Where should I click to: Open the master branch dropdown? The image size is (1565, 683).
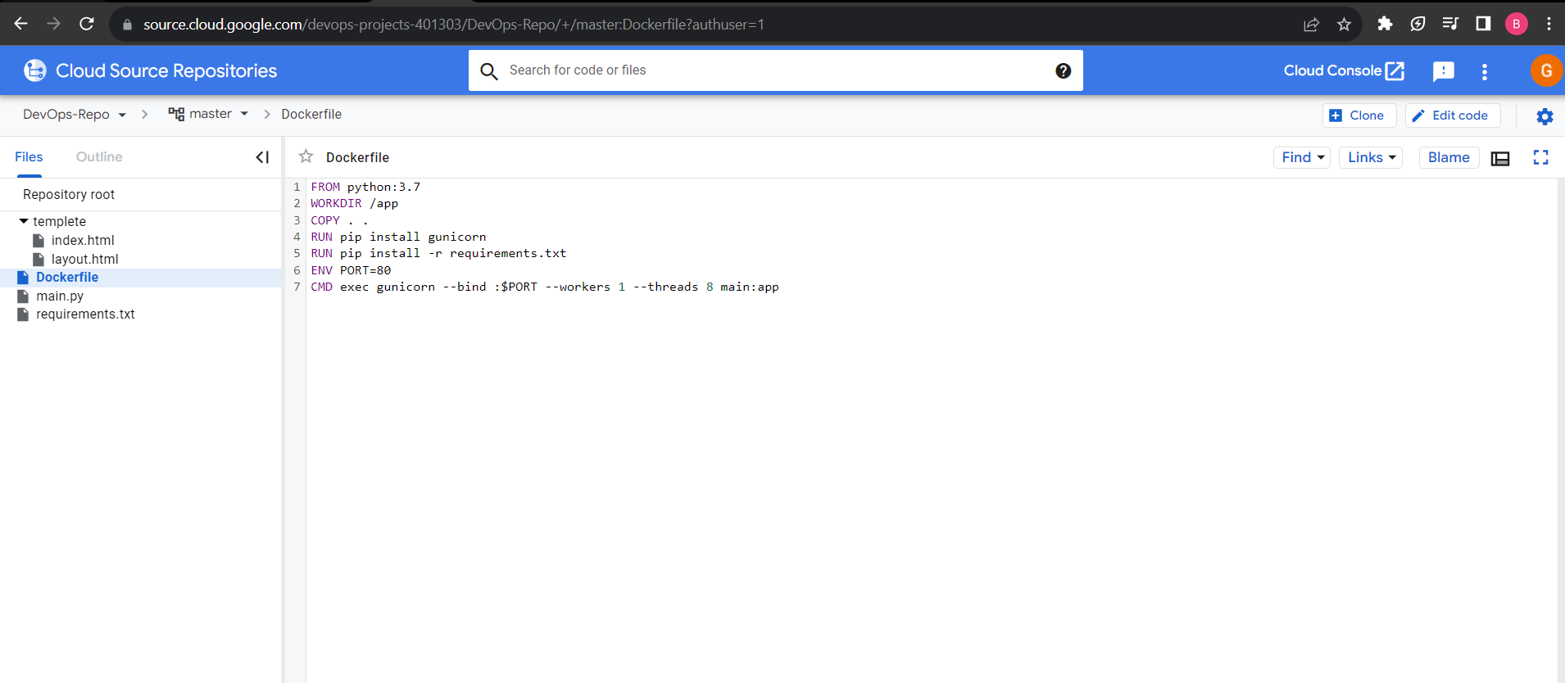pos(208,115)
